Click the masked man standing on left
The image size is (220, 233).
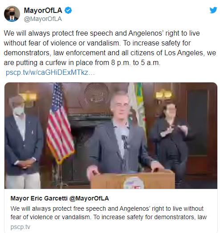coord(23,142)
